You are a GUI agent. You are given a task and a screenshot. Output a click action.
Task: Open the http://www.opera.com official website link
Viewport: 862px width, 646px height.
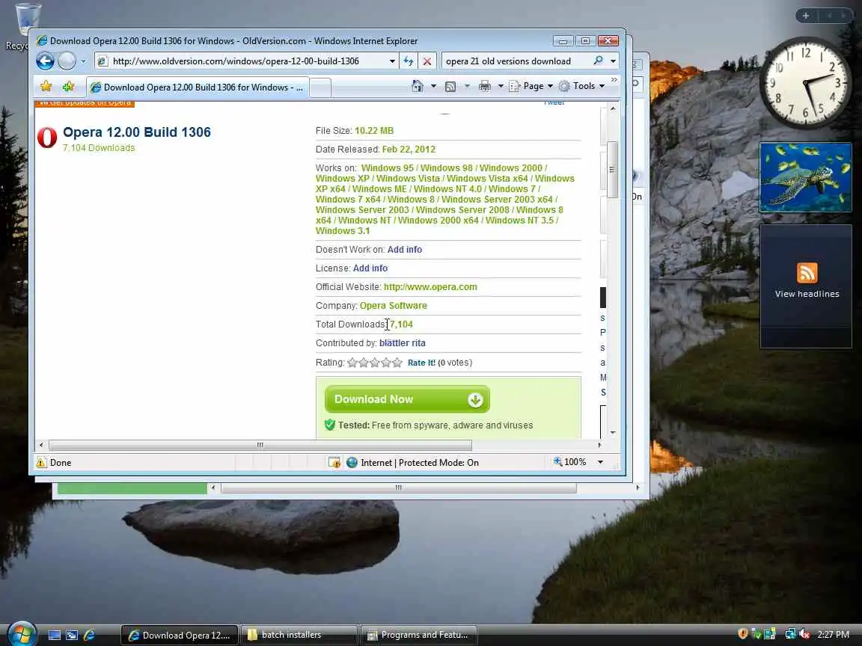click(x=430, y=287)
